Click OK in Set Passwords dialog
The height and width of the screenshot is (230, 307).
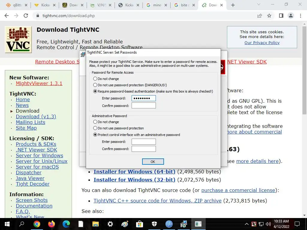click(x=153, y=161)
